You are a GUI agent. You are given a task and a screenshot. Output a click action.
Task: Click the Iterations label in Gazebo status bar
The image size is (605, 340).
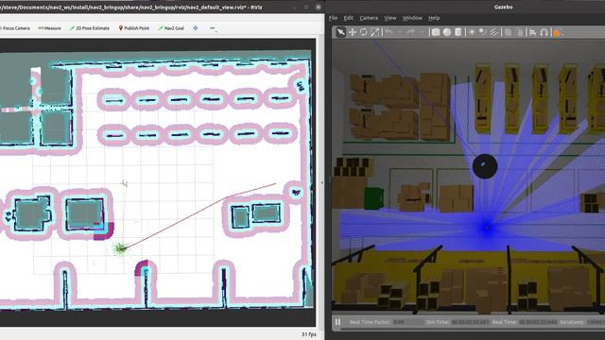point(571,322)
